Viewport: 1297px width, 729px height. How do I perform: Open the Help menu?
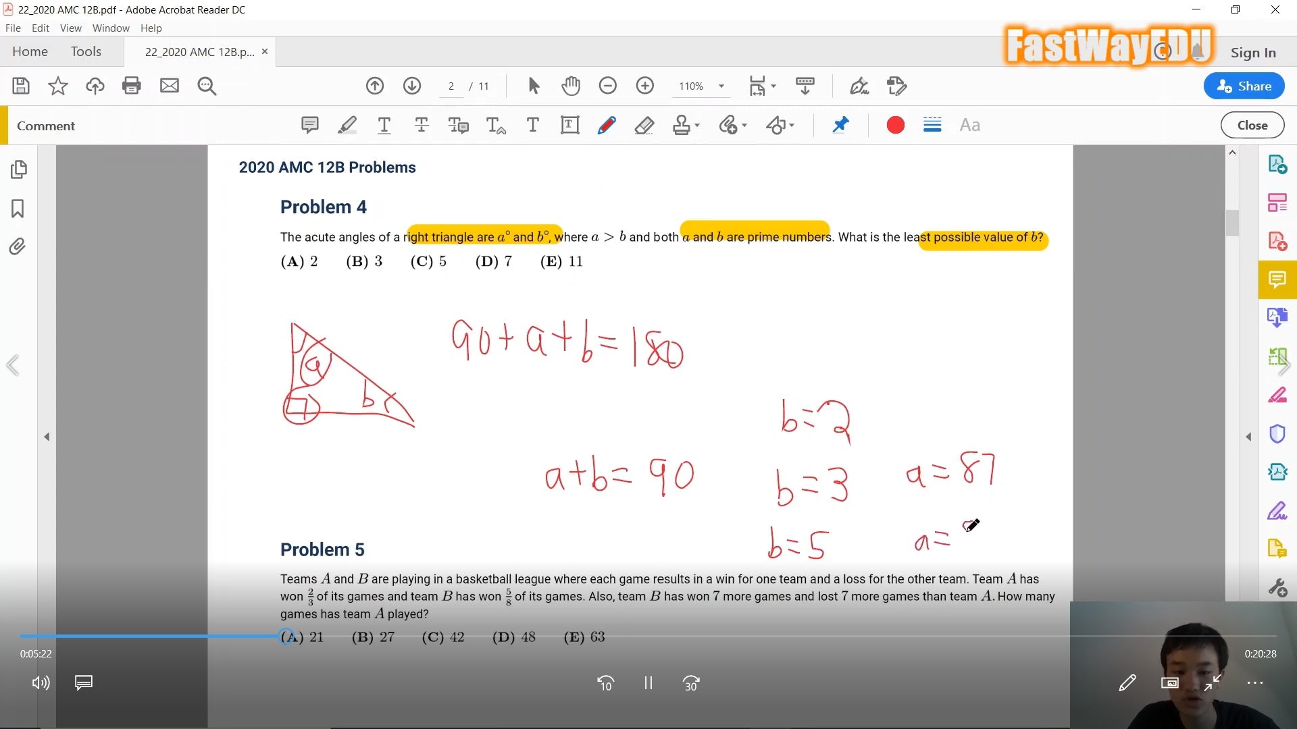[x=151, y=28]
